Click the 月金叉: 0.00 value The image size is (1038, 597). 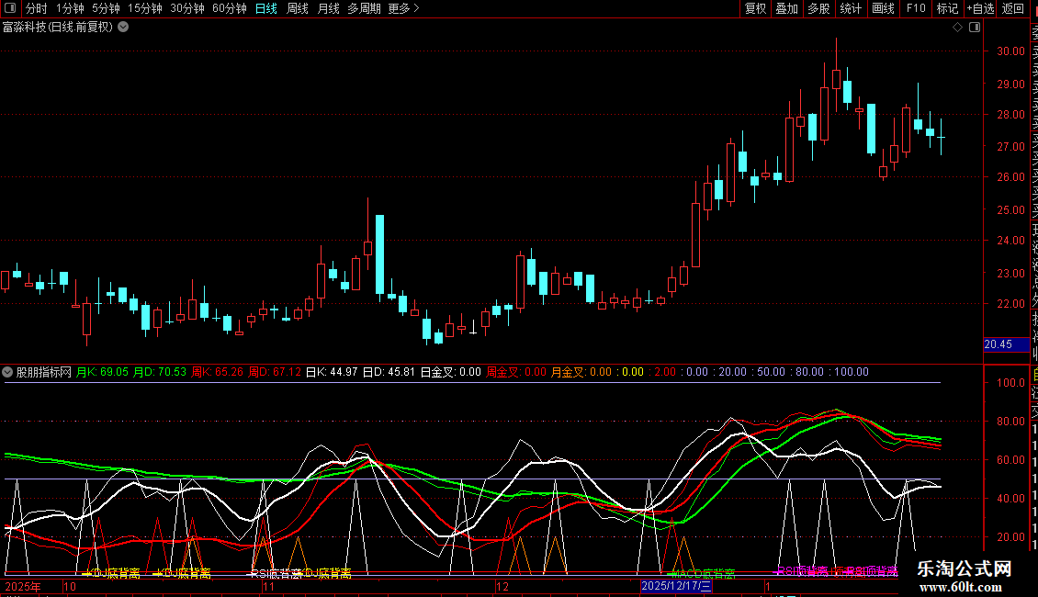click(x=581, y=372)
